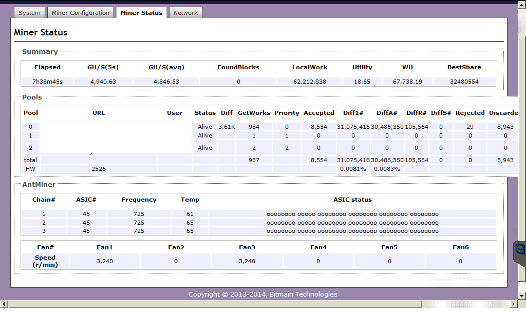Click the Chain 3 ASIC status row
The width and height of the screenshot is (526, 315).
tap(352, 231)
